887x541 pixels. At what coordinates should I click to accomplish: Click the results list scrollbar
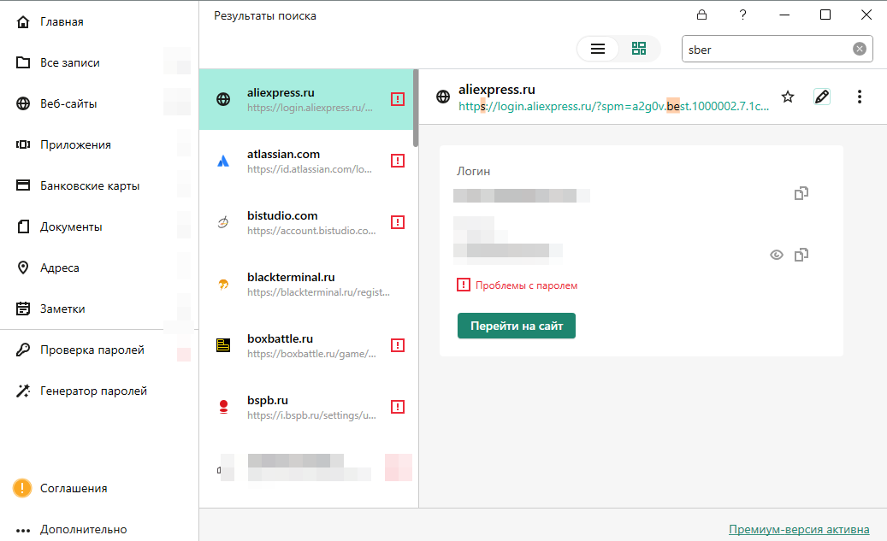click(x=416, y=109)
